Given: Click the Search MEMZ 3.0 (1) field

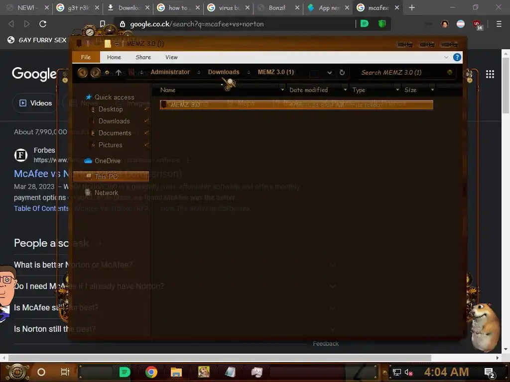Looking at the screenshot, I should coord(403,73).
